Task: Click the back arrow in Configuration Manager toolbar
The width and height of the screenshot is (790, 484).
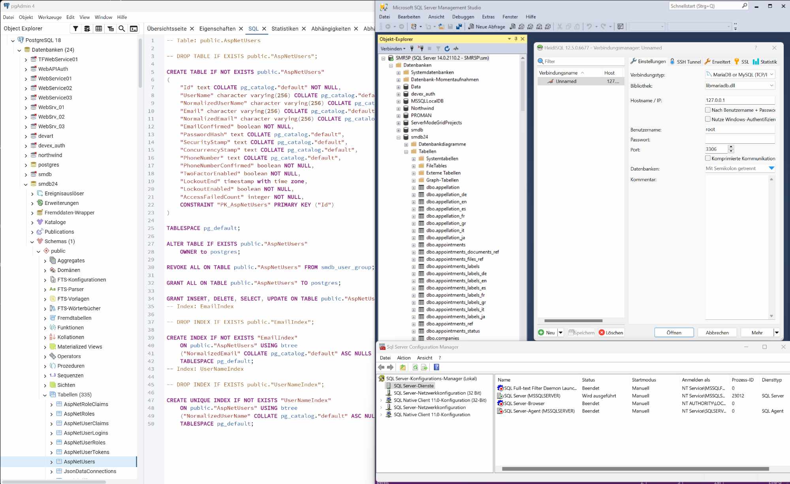Action: click(381, 367)
